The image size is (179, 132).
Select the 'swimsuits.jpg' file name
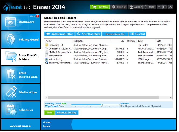click(55, 59)
